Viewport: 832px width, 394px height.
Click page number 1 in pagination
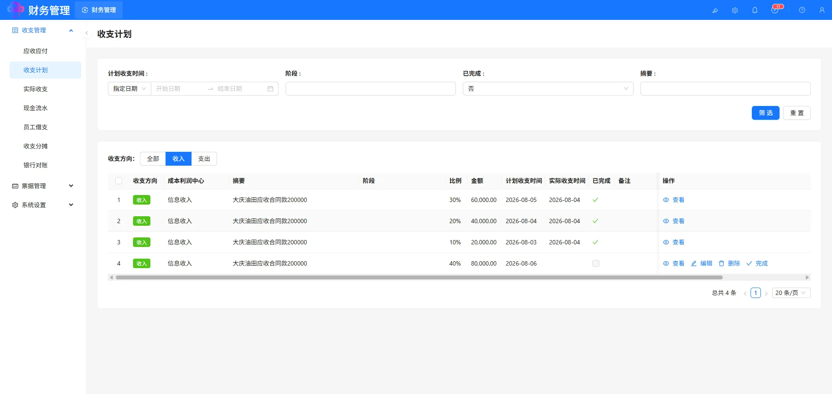[756, 293]
